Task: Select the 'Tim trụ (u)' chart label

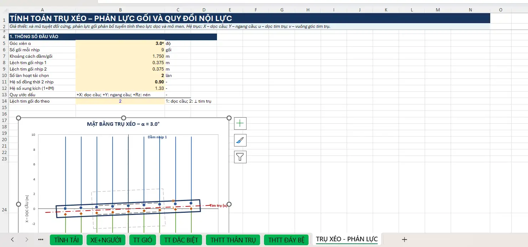Action: click(218, 205)
